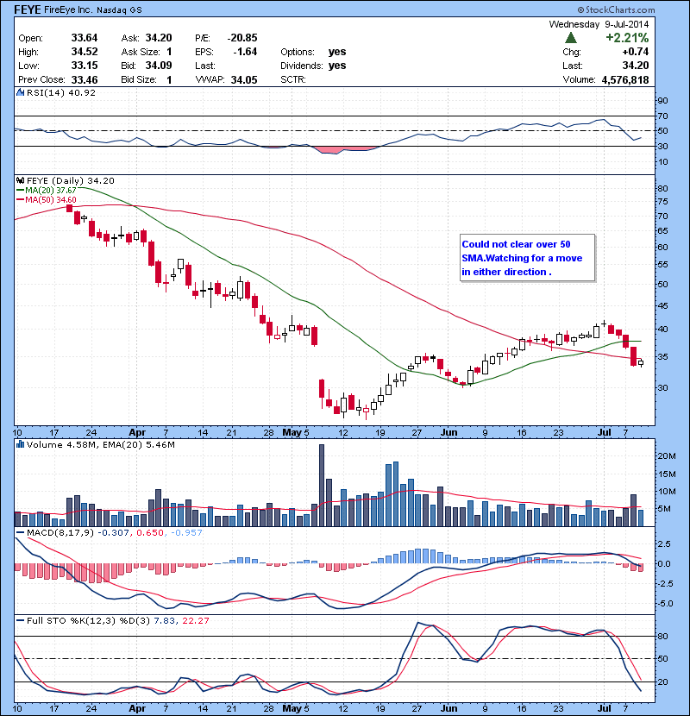Click the tallest volume bar in May
Viewport: 690px width, 716px height.
coord(322,483)
